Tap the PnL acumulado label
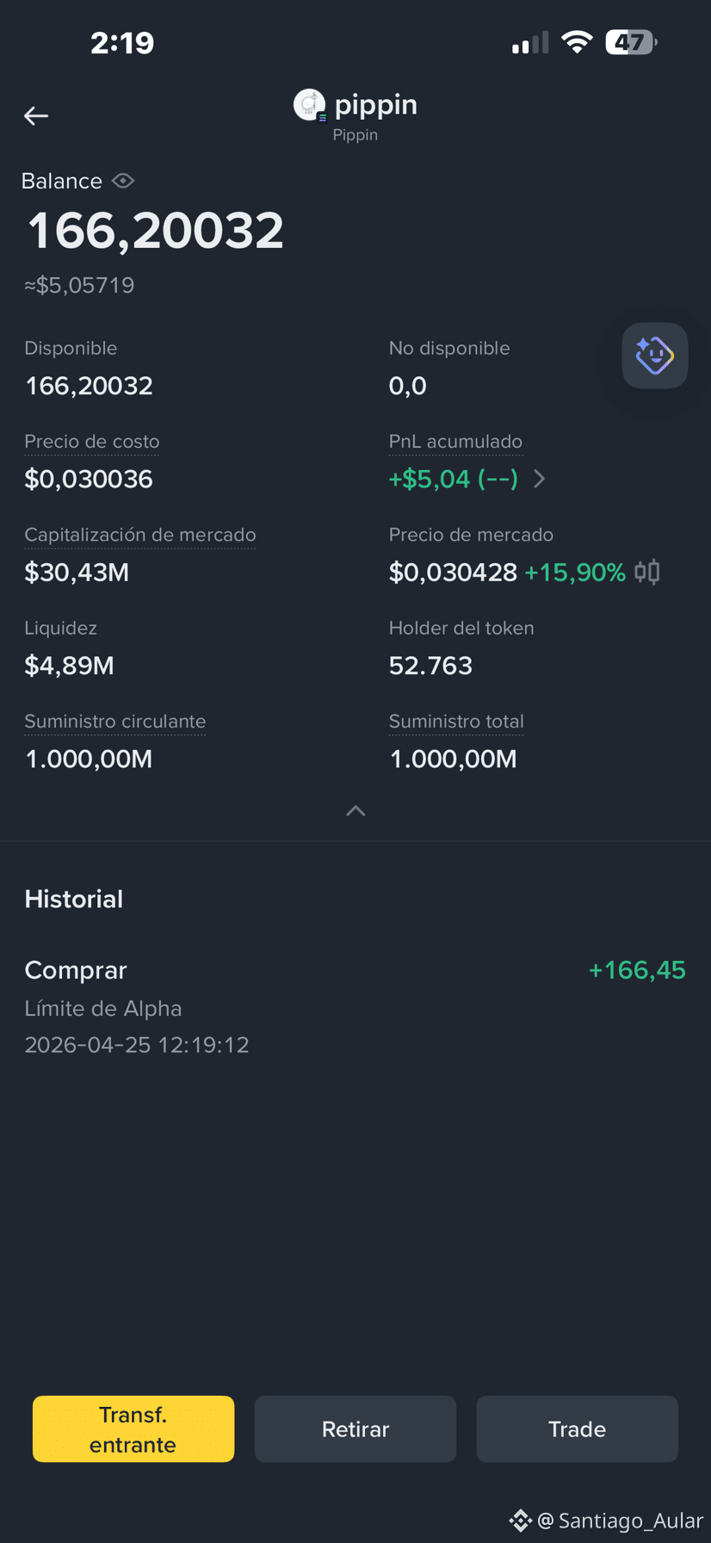 coord(455,442)
